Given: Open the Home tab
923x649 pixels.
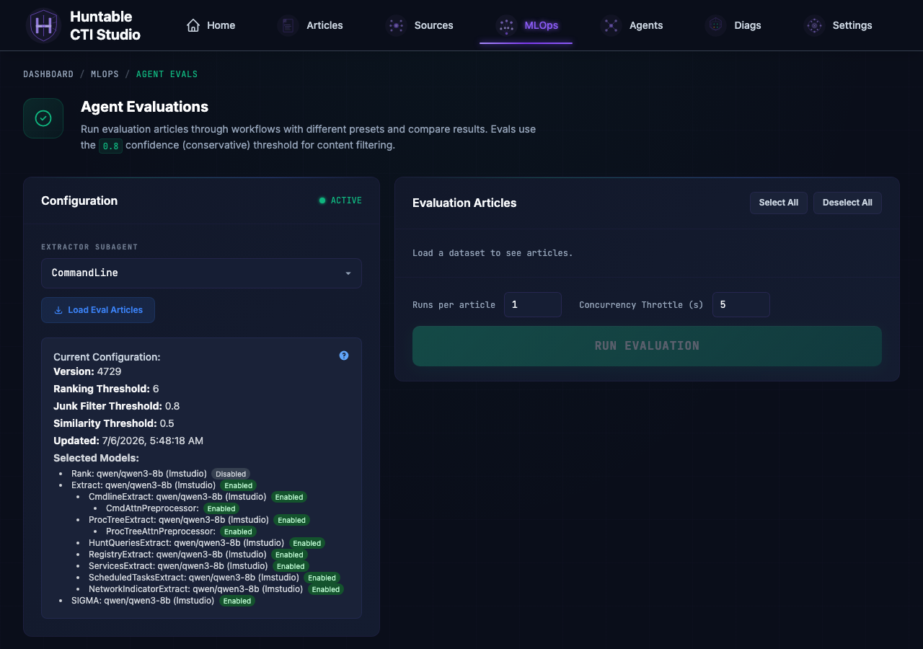Looking at the screenshot, I should [211, 25].
